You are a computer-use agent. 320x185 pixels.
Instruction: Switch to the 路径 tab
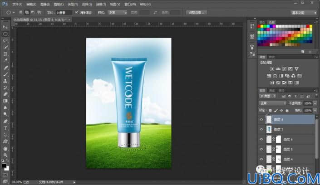click(281, 91)
